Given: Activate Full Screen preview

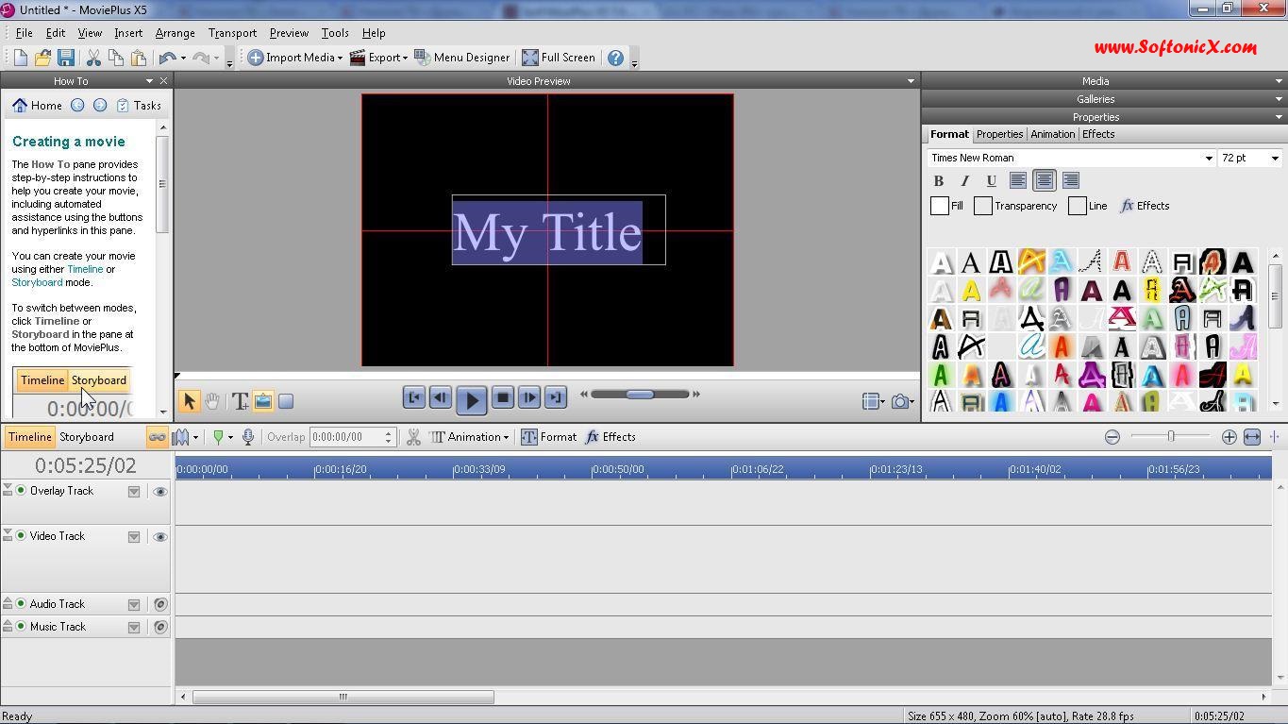Looking at the screenshot, I should 560,57.
